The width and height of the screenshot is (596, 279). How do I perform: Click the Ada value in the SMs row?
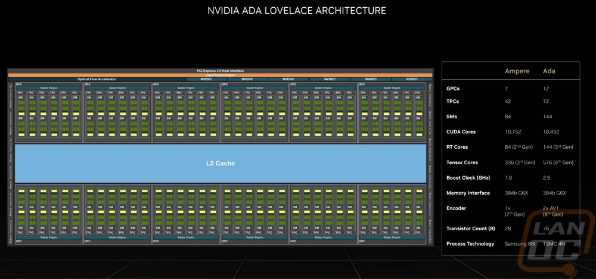[547, 117]
